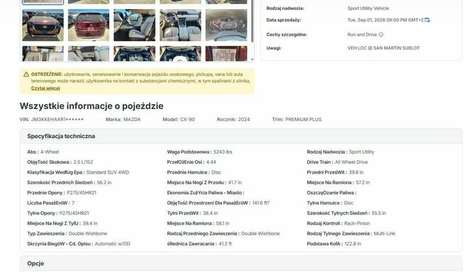Screen dimensions: 464x272
Task: Select the sale date Tue. Sep 01 text
Action: click(385, 20)
